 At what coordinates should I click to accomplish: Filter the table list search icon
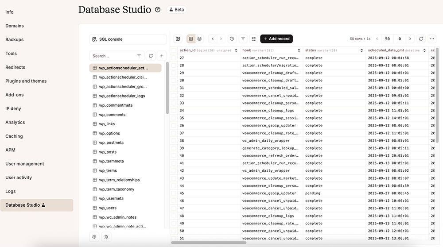point(139,56)
